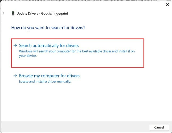Screen dimensions: 172x133
Task: Click the word 'drivers?' in the heading
Action: coord(78,28)
